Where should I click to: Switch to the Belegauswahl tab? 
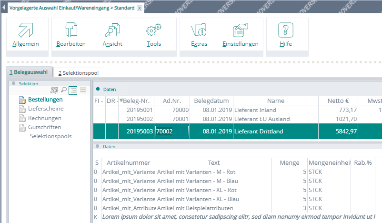tap(28, 72)
